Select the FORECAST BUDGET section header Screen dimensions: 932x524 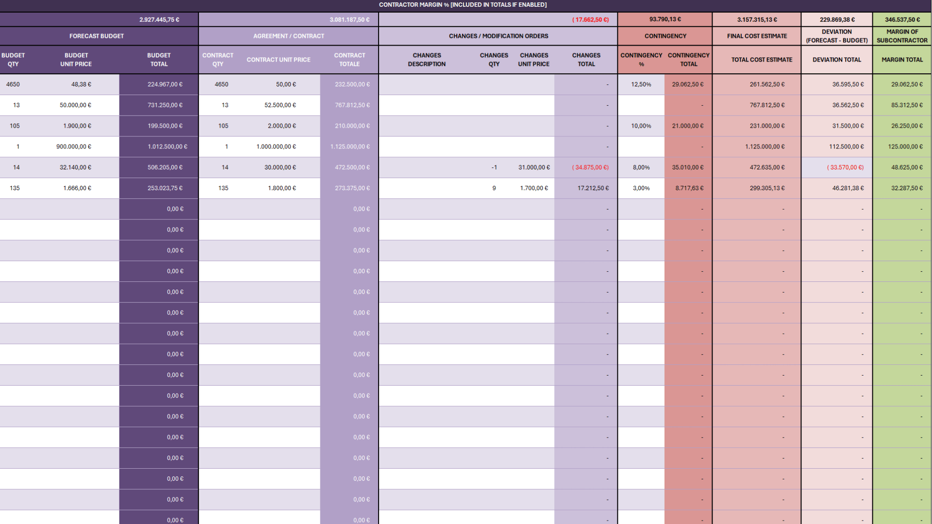(x=97, y=36)
